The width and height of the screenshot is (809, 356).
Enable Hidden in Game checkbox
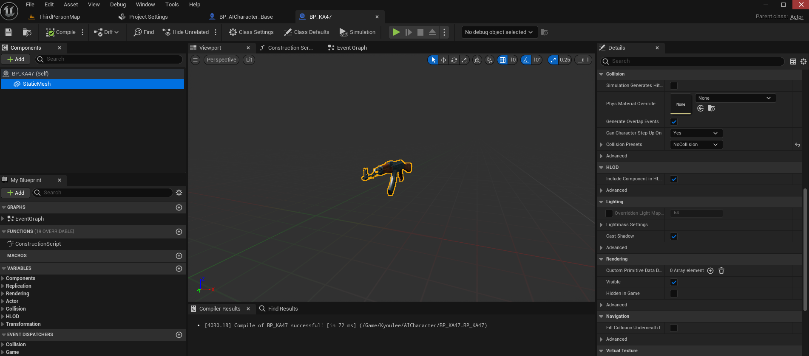[674, 294]
